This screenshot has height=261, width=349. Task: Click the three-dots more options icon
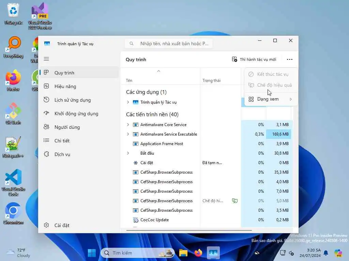[x=290, y=59]
